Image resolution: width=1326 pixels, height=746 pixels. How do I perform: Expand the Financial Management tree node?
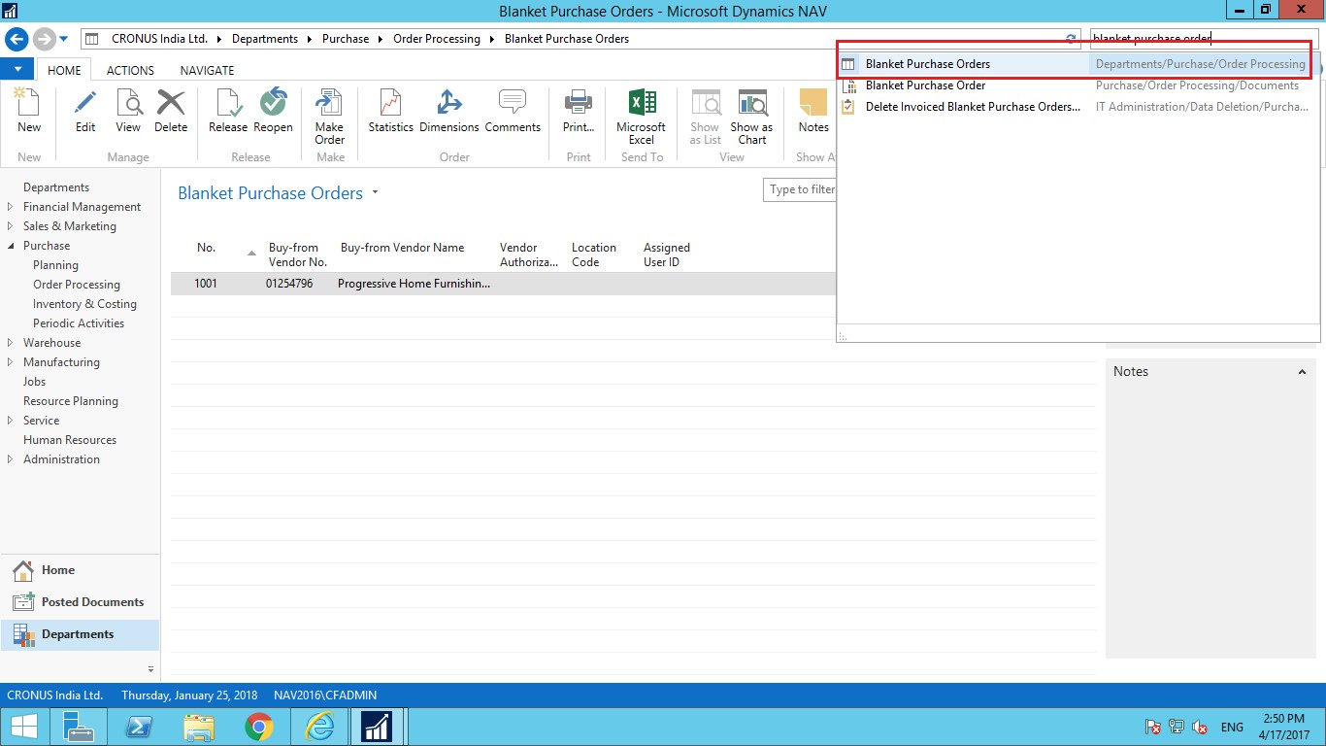click(10, 207)
